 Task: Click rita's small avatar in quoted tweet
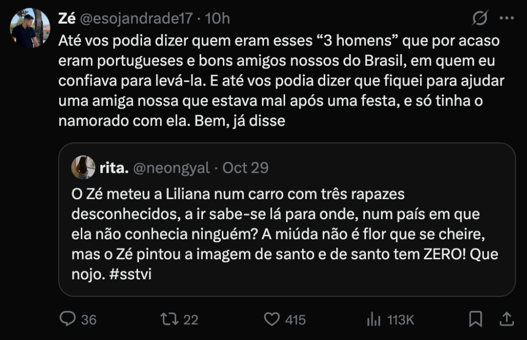pyautogui.click(x=83, y=168)
